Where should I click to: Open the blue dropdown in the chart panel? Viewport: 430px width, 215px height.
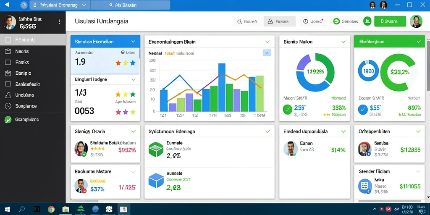tap(267, 53)
